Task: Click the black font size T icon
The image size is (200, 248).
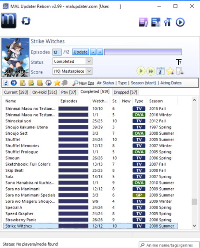Action: (179, 62)
